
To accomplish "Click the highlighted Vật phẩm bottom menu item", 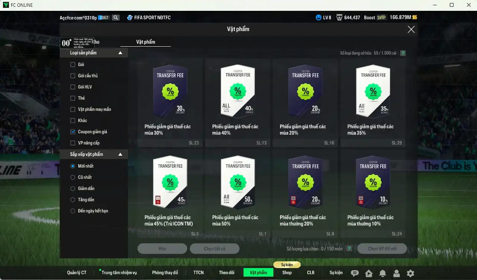I will click(x=258, y=273).
